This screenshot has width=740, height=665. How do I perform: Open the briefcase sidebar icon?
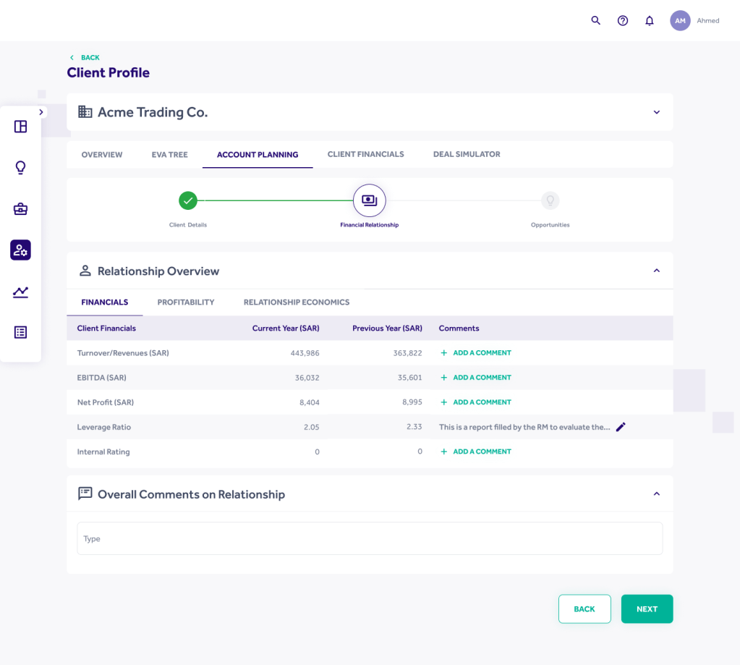[x=20, y=209]
